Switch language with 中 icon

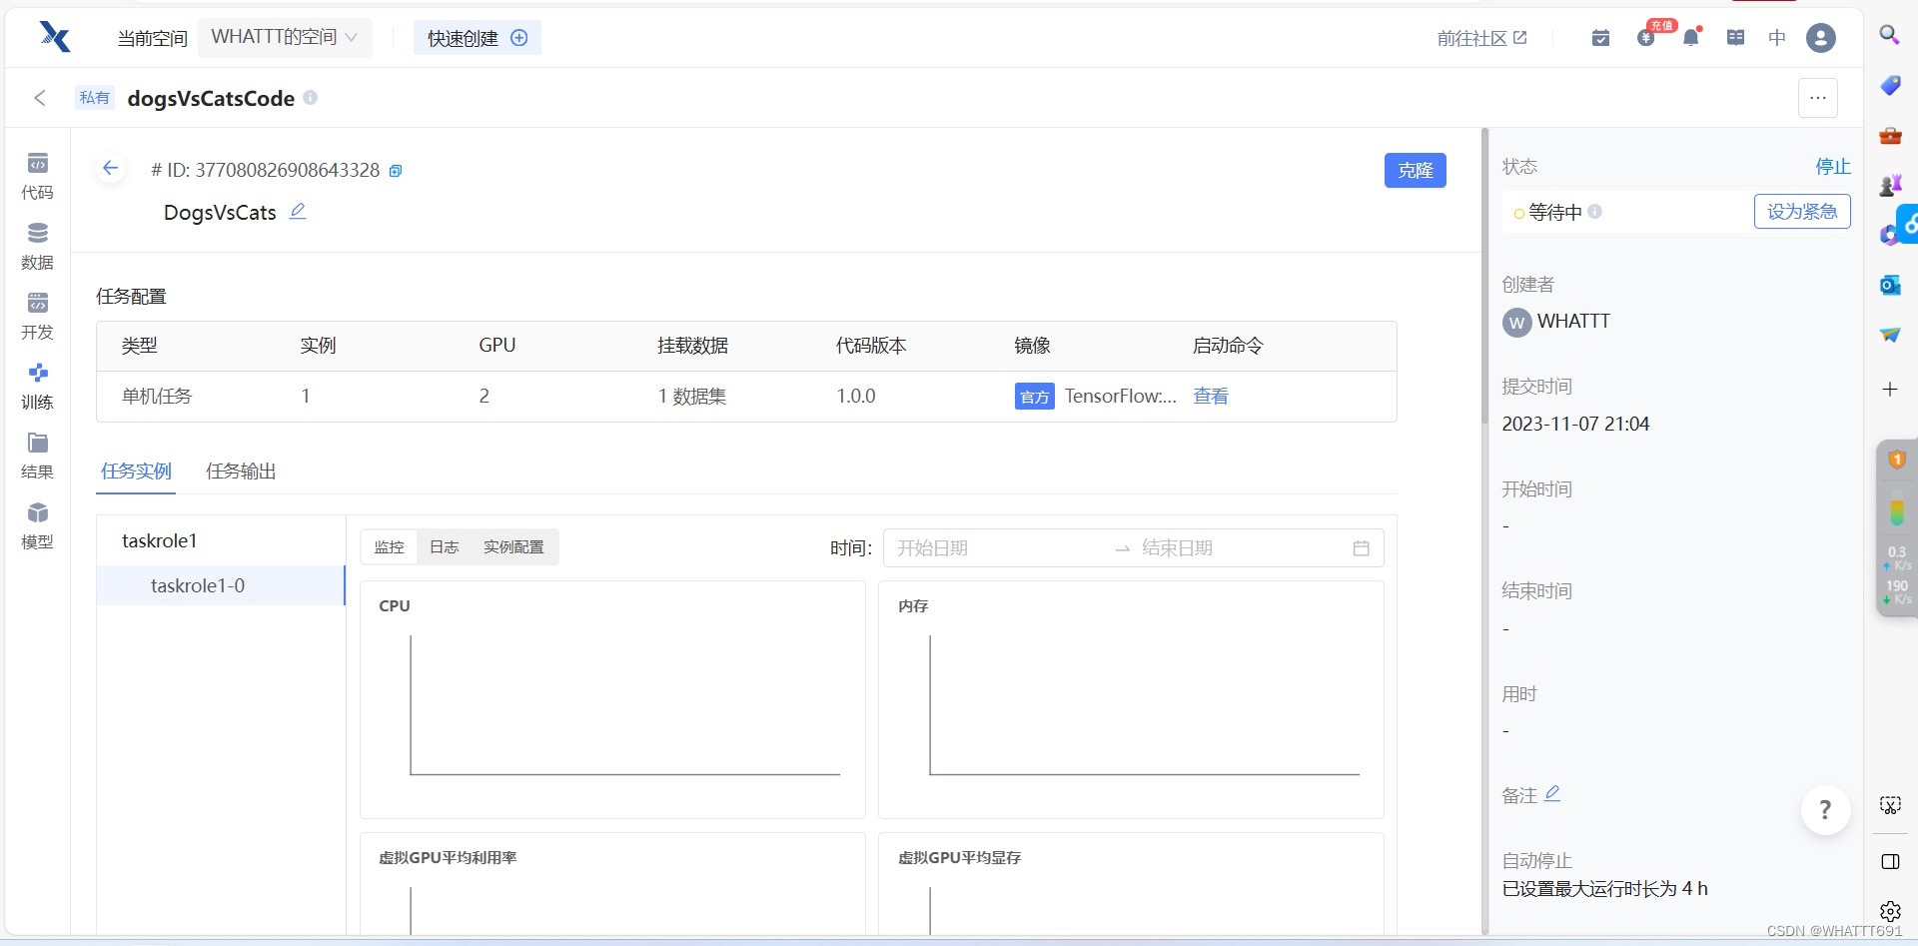click(1777, 38)
